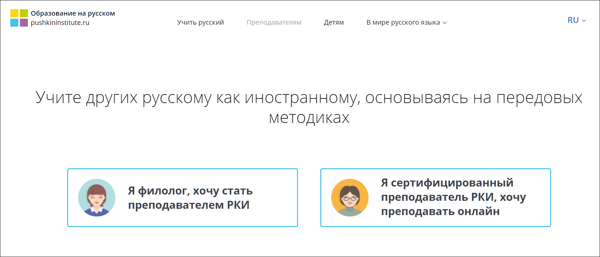Click the teacher avatar with orange background
Screen dimensions: 600x257
[350, 198]
